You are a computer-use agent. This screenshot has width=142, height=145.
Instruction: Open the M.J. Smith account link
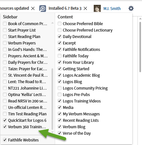112,8
